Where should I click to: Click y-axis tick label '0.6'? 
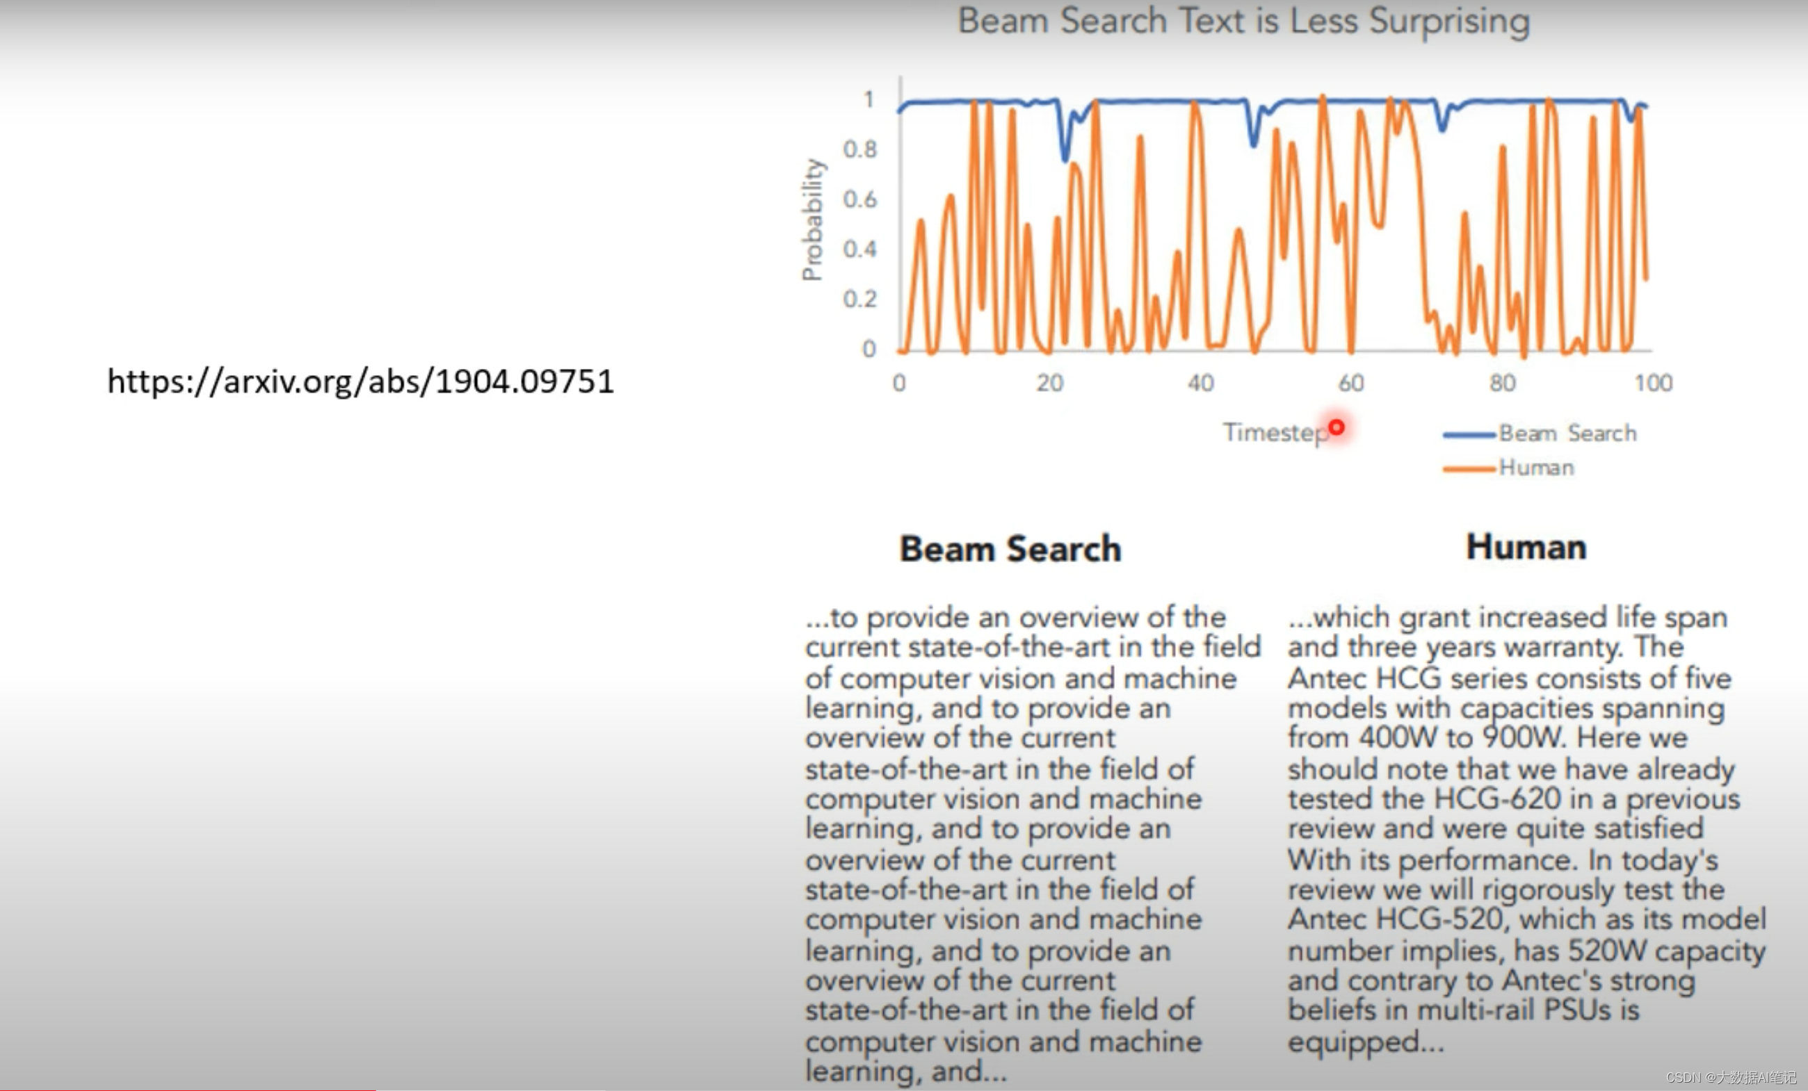click(x=860, y=199)
